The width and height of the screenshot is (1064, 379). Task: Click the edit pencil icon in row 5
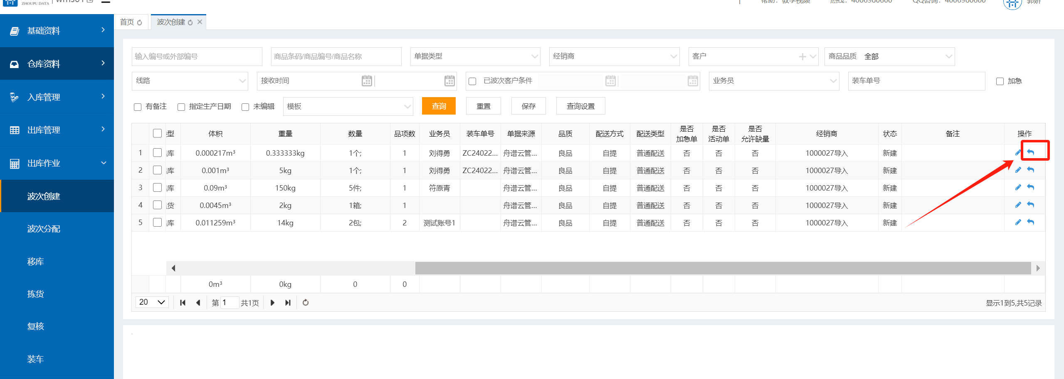[x=1018, y=222]
